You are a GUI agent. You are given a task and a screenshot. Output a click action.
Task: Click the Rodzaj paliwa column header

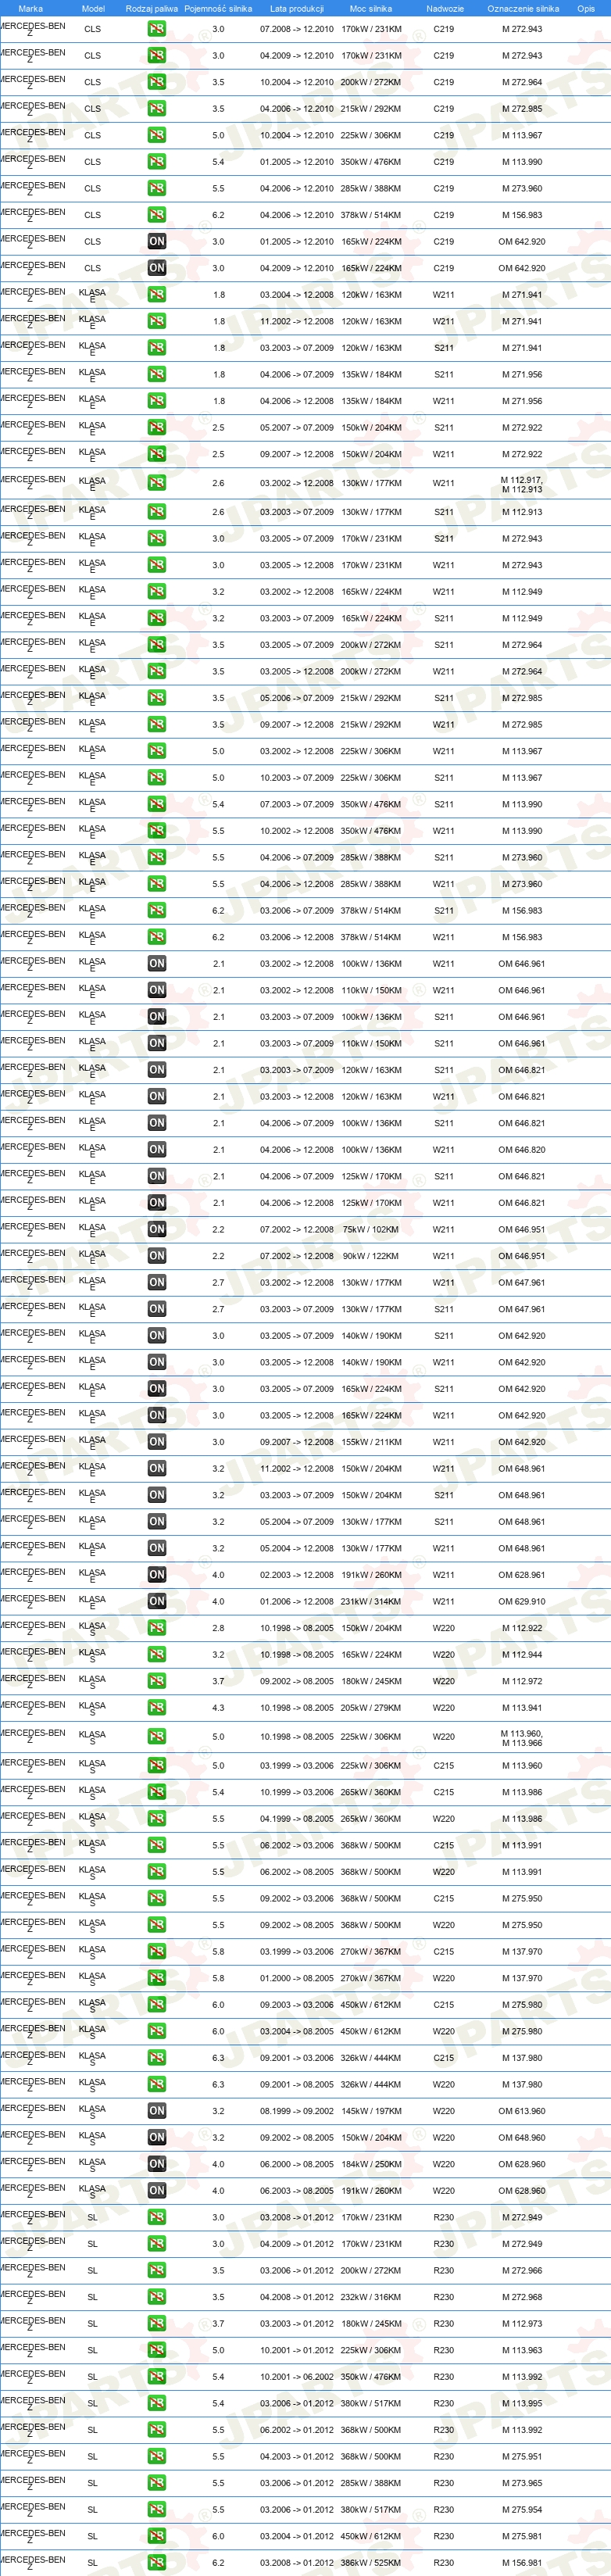coord(152,8)
